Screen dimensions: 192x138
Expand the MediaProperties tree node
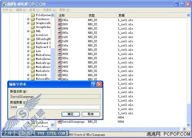tap(28, 63)
